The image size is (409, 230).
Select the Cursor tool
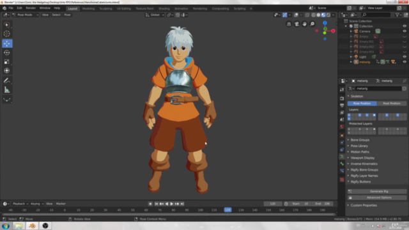tap(7, 34)
